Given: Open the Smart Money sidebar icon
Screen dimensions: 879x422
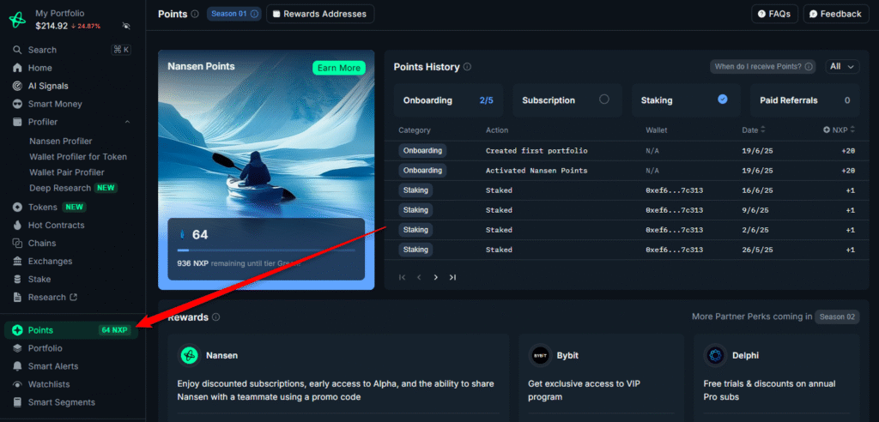Looking at the screenshot, I should [x=18, y=104].
